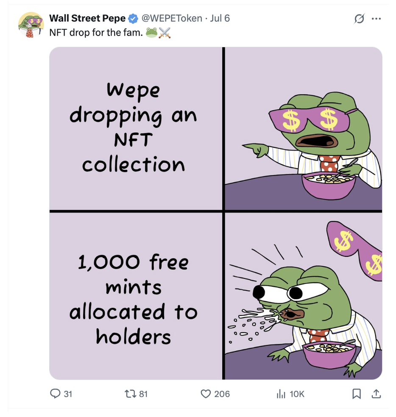The image size is (396, 417).
Task: Open the Grok explain-post icon
Action: [x=359, y=19]
